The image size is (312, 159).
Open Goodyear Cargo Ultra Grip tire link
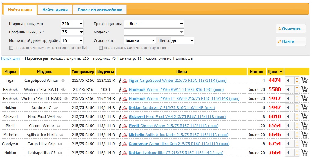coord(179,144)
